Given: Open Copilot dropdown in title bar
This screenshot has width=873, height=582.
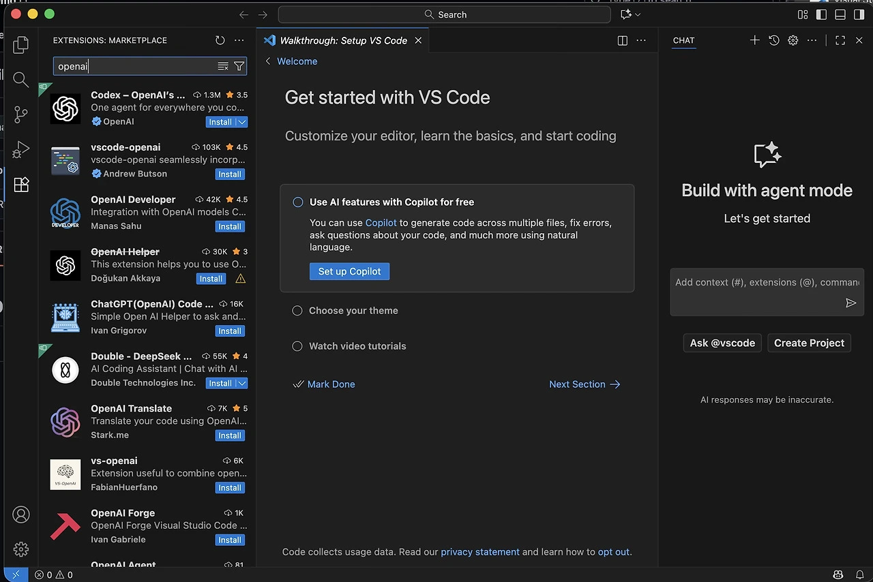Looking at the screenshot, I should tap(638, 14).
